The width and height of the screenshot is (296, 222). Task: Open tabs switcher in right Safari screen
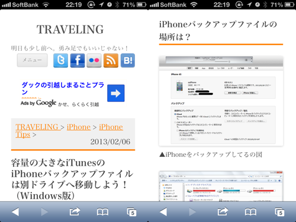(279, 212)
